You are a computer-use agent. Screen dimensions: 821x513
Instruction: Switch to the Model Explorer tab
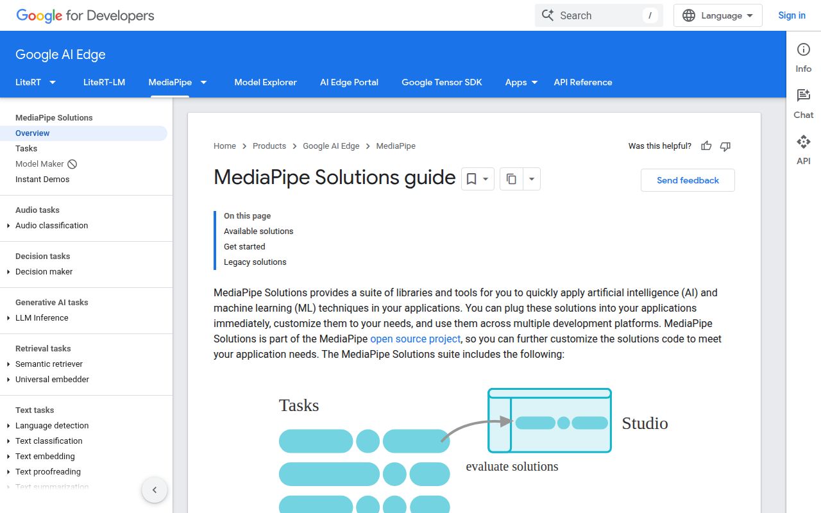[266, 82]
